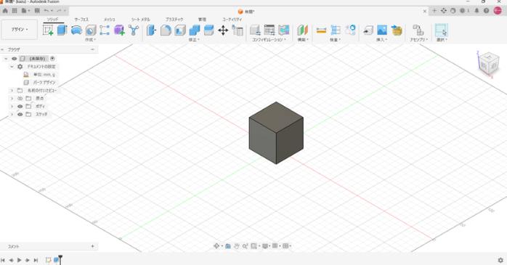Click the Configure model icon
The height and width of the screenshot is (265, 507).
[255, 30]
